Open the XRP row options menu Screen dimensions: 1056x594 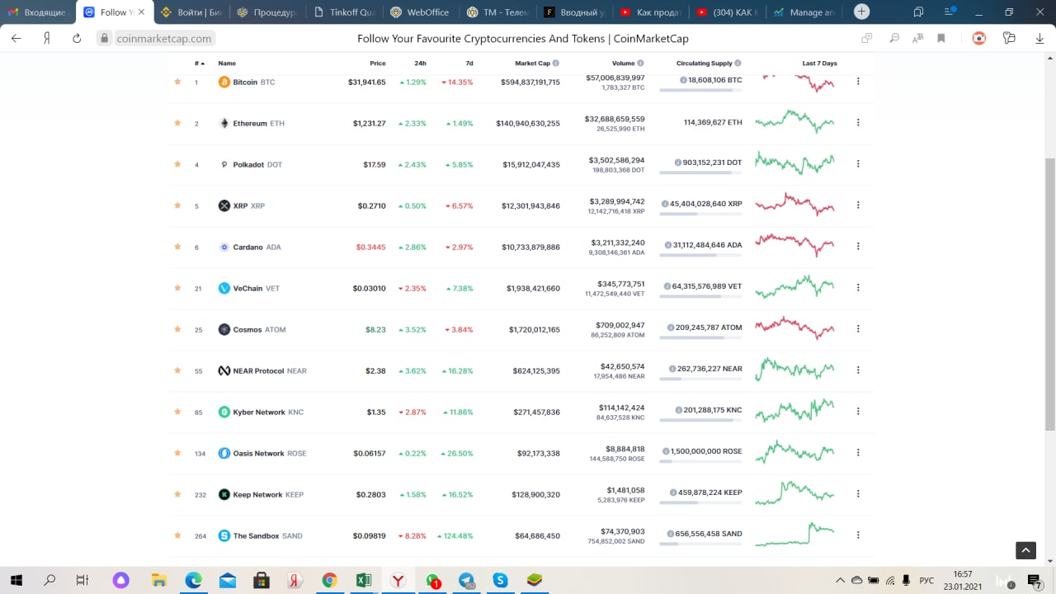point(858,205)
